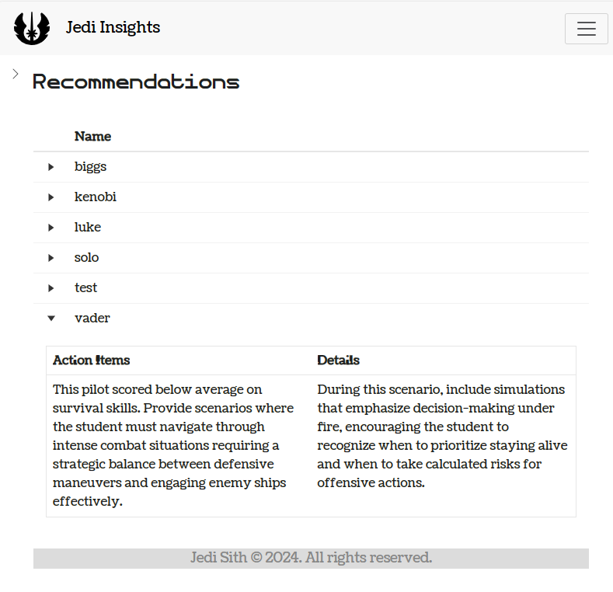Screen dimensions: 613x592
Task: Click the Name column header
Action: (x=92, y=137)
